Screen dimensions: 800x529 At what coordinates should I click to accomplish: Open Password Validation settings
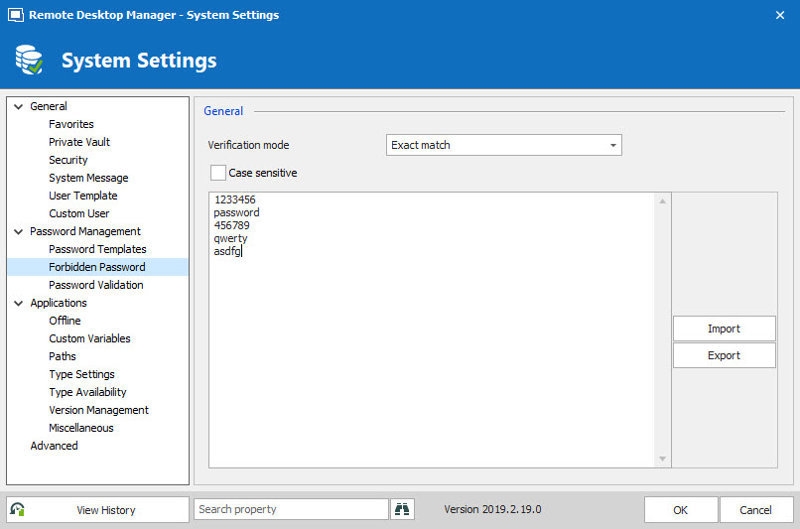96,285
